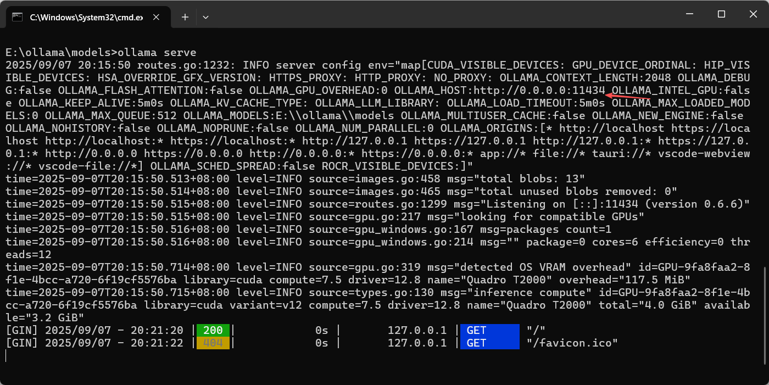Image resolution: width=769 pixels, height=385 pixels.
Task: Maximize the terminal window
Action: click(x=722, y=14)
